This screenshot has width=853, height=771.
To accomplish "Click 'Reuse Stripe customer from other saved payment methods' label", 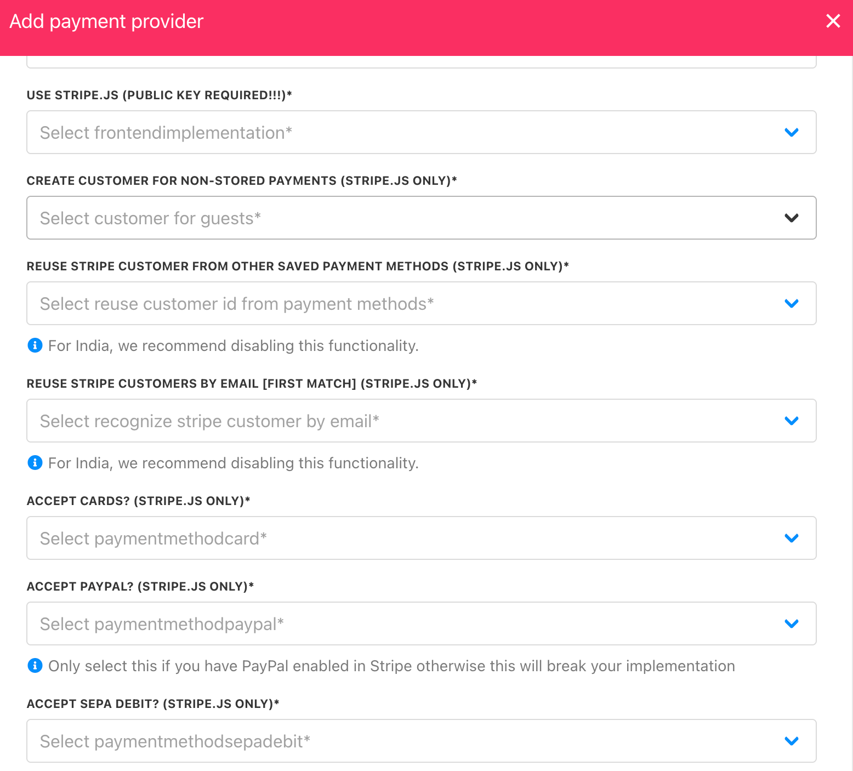I will point(298,266).
